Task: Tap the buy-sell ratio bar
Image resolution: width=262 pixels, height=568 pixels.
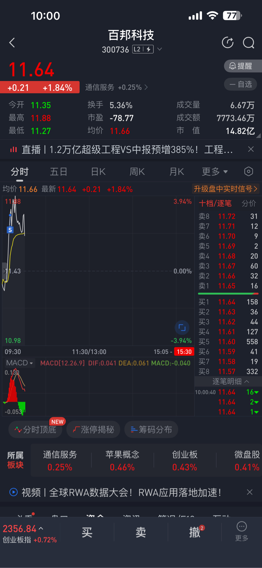Action: coord(228,294)
